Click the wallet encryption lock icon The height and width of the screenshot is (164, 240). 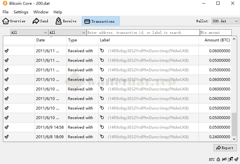point(218,159)
